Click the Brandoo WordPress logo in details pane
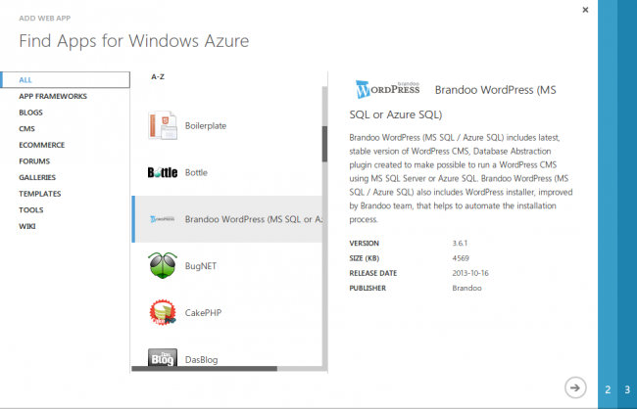This screenshot has height=409, width=637. click(387, 89)
